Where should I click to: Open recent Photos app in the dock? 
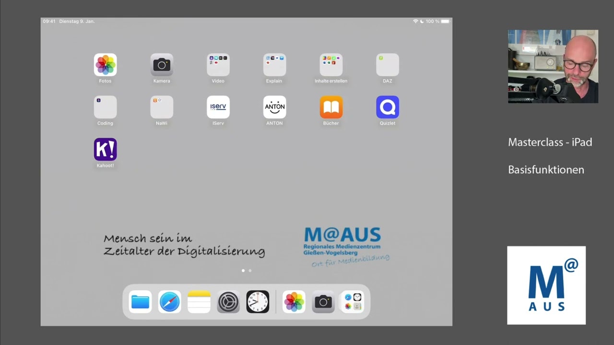point(294,302)
